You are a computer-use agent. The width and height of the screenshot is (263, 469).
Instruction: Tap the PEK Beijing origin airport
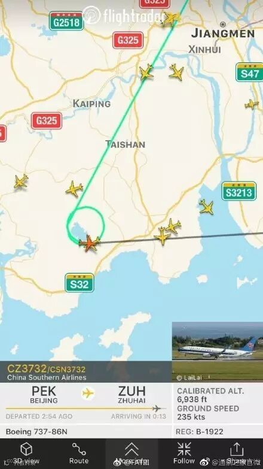[x=44, y=395]
